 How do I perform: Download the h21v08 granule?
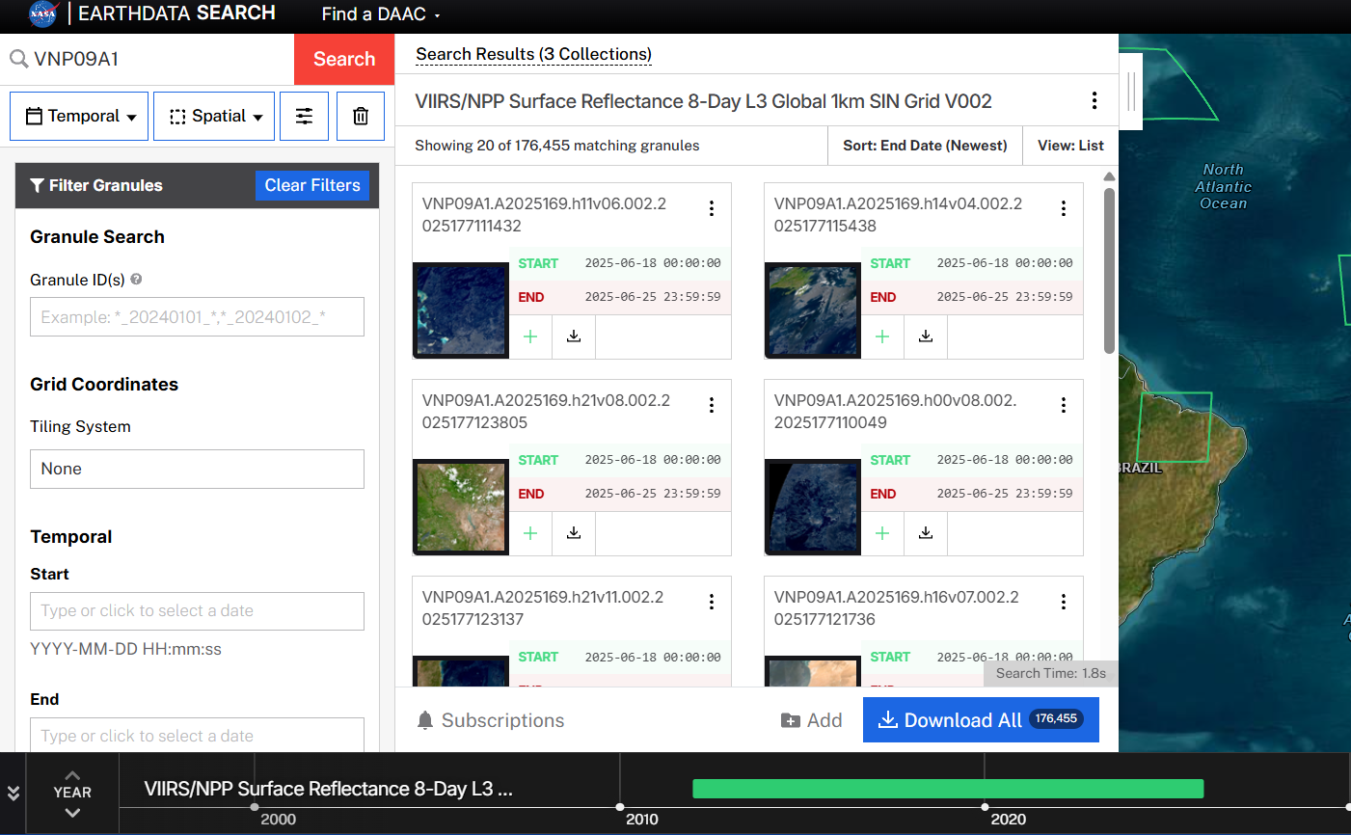pyautogui.click(x=574, y=533)
